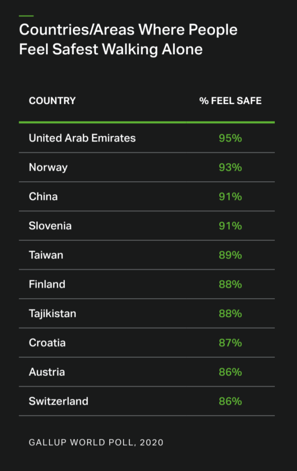Click Croatia in the country column

pyautogui.click(x=47, y=343)
